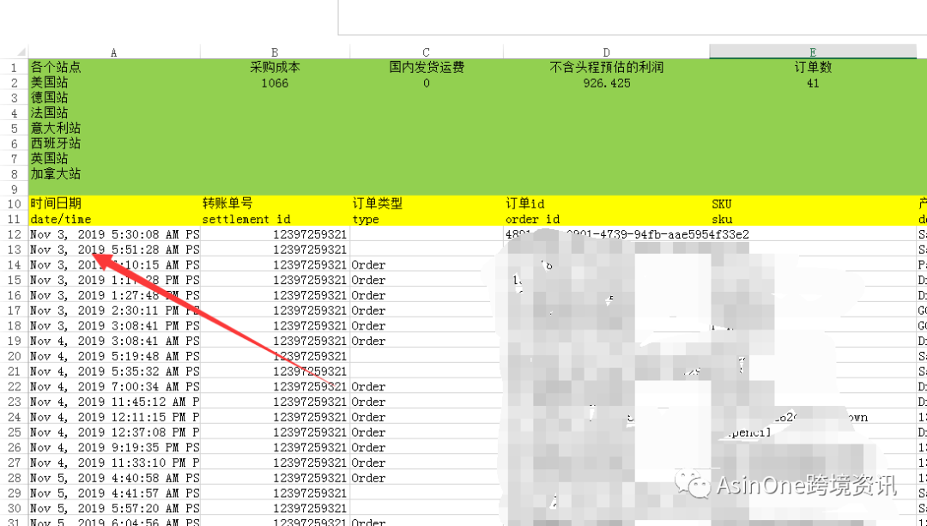Click the 不含头程预估的利润 header cell
927x526 pixels.
pos(607,68)
